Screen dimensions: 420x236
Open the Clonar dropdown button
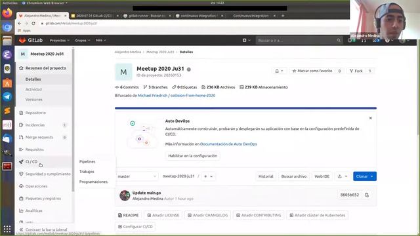(x=365, y=176)
